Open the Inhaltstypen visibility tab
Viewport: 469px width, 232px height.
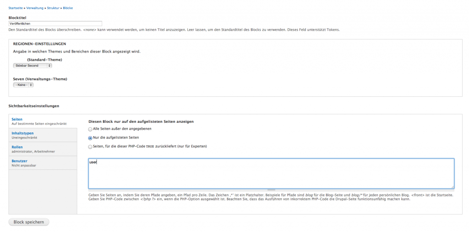pos(22,133)
